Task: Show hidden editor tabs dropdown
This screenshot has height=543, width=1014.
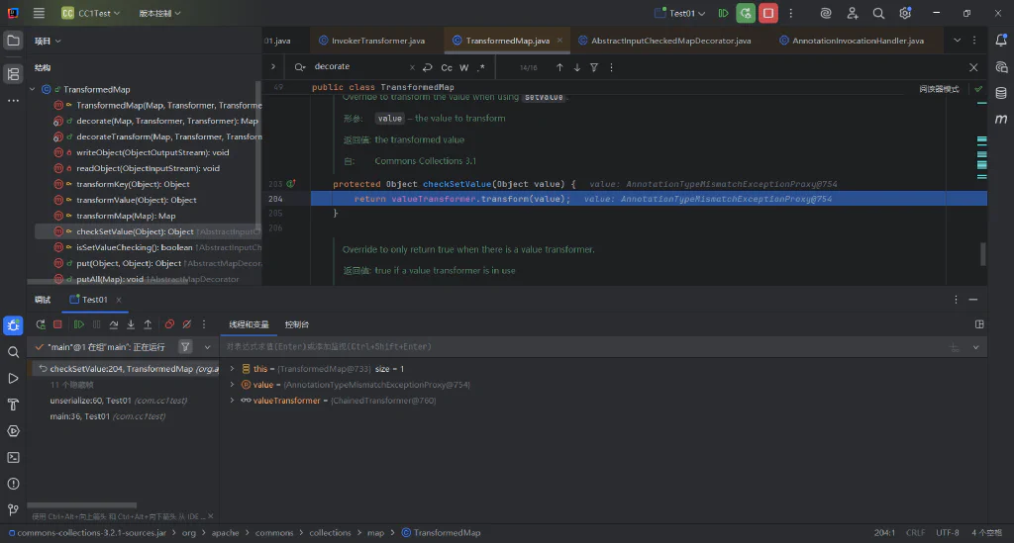Action: click(x=958, y=40)
